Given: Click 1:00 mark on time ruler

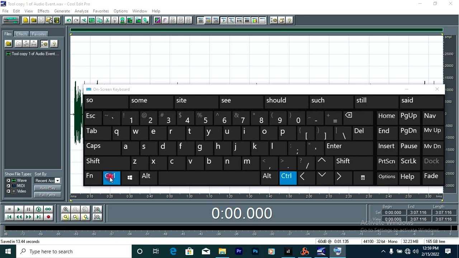Looking at the screenshot, I should [x=189, y=196].
